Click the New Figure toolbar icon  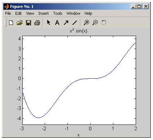pos(11,22)
